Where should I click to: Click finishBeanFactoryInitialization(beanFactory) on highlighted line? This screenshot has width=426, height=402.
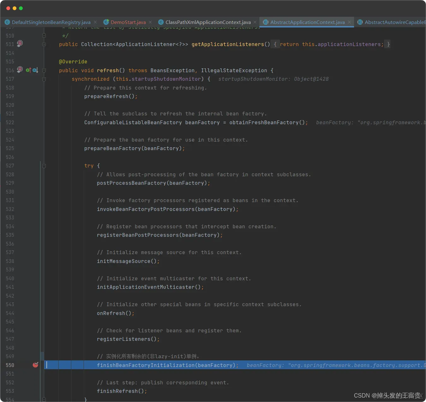pos(166,365)
